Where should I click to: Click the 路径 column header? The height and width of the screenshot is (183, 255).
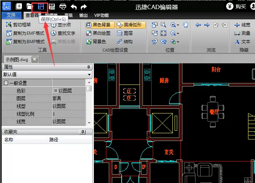pos(70,139)
